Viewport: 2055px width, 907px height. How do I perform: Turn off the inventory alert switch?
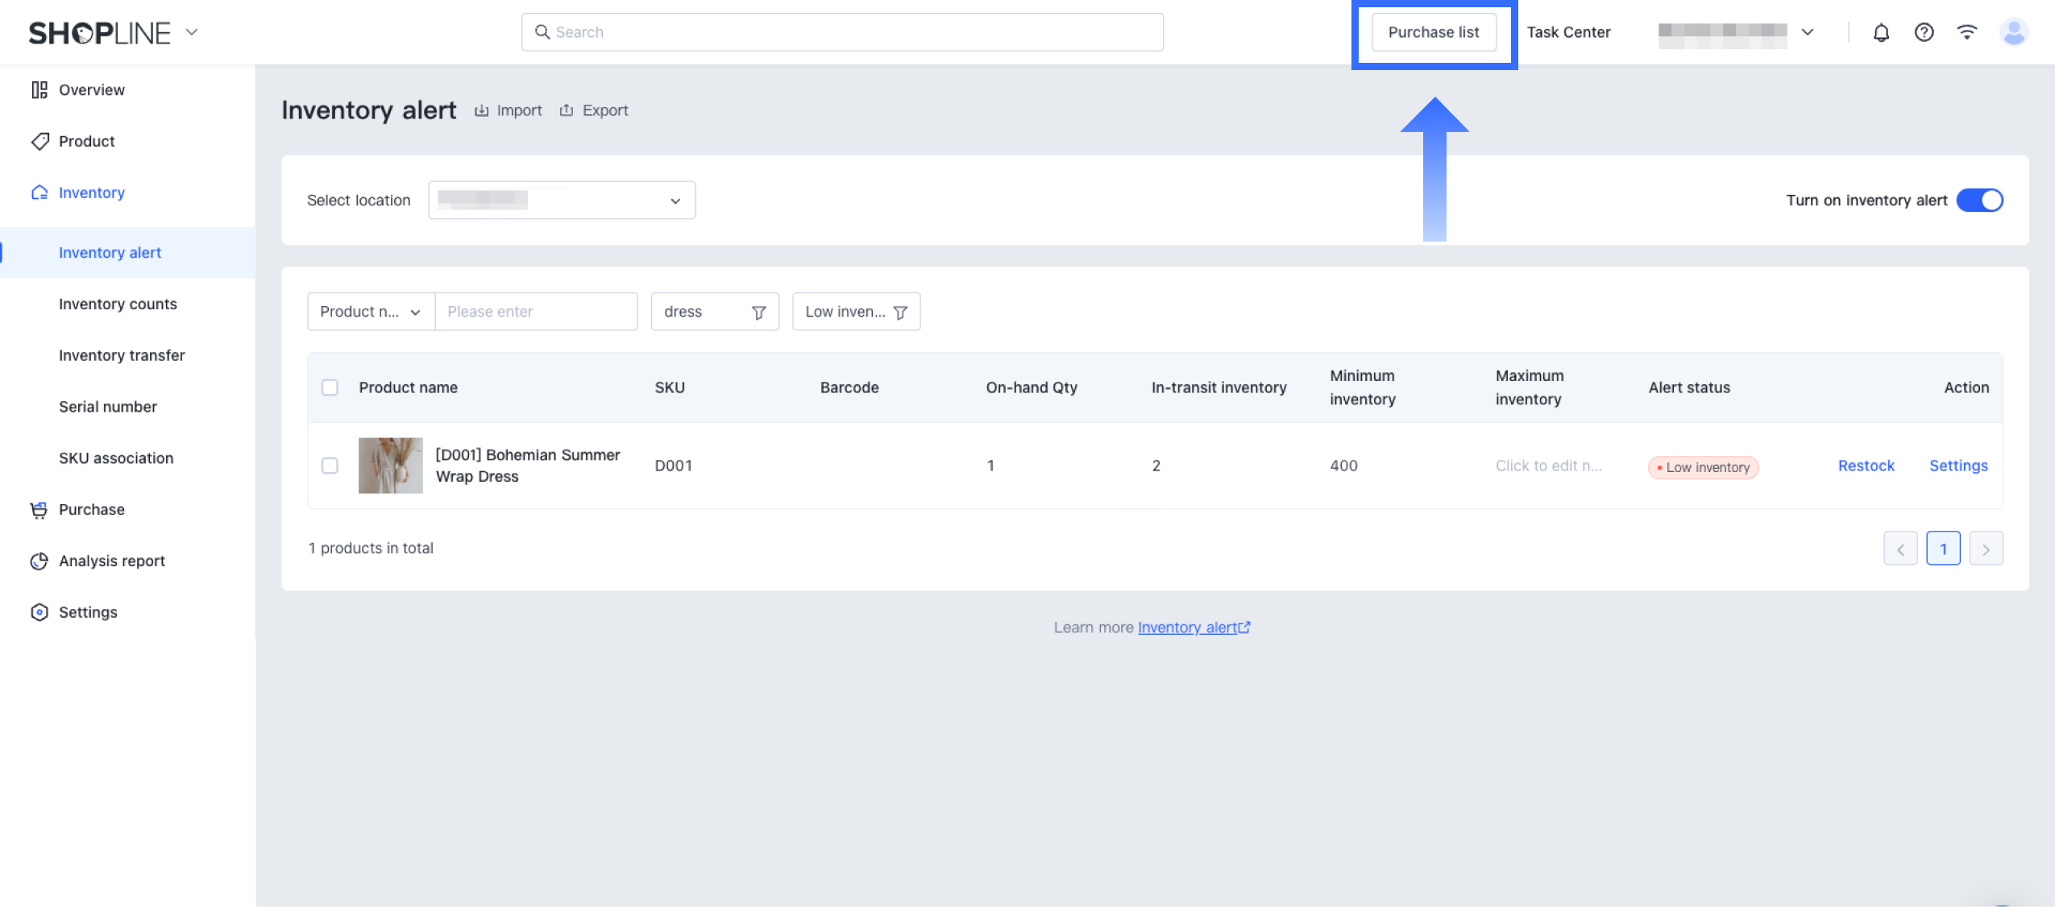(x=1979, y=200)
